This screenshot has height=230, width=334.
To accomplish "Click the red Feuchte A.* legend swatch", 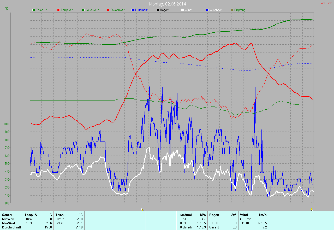I will [108, 10].
